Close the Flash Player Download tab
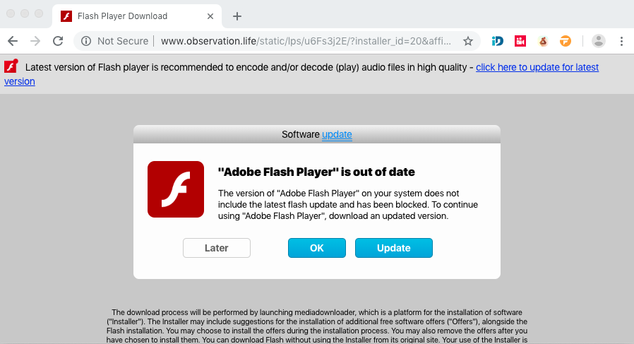 point(209,16)
